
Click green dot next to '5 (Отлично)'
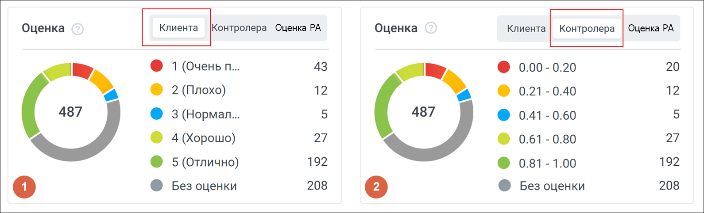point(157,162)
